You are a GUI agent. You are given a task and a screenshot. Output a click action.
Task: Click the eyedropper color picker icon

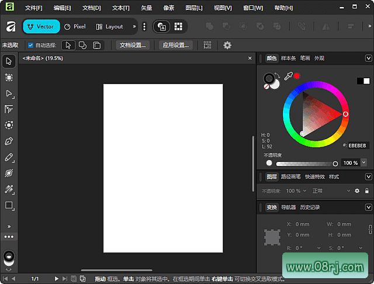(x=288, y=76)
